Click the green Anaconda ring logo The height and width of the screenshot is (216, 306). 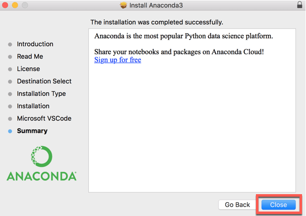click(42, 156)
